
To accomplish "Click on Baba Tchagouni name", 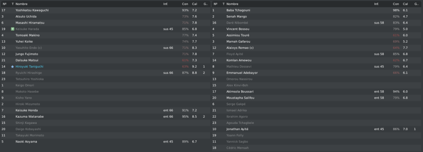I will 238,10.
